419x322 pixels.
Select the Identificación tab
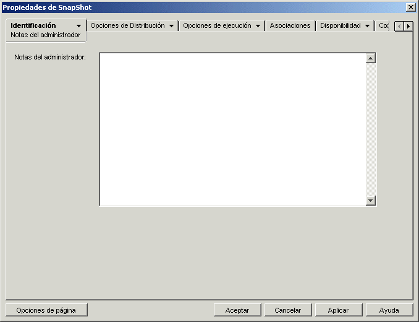click(x=33, y=25)
